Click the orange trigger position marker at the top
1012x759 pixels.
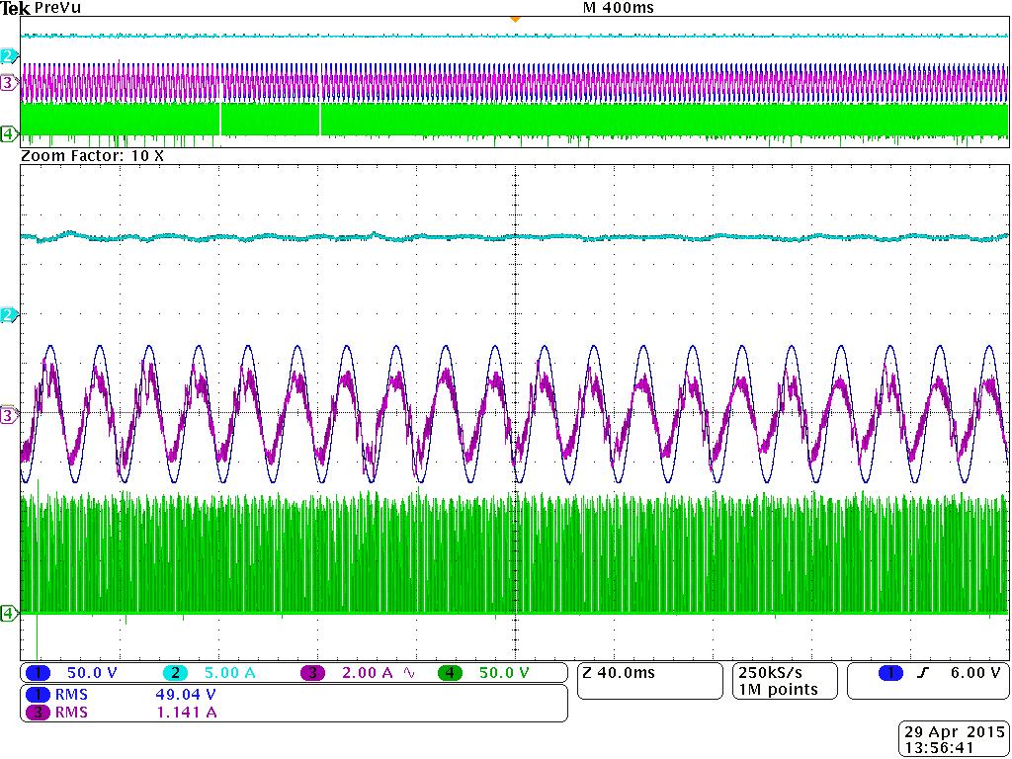point(515,20)
